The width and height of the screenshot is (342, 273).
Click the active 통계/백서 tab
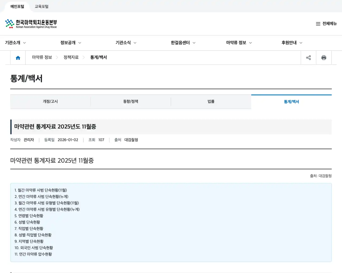pos(291,101)
